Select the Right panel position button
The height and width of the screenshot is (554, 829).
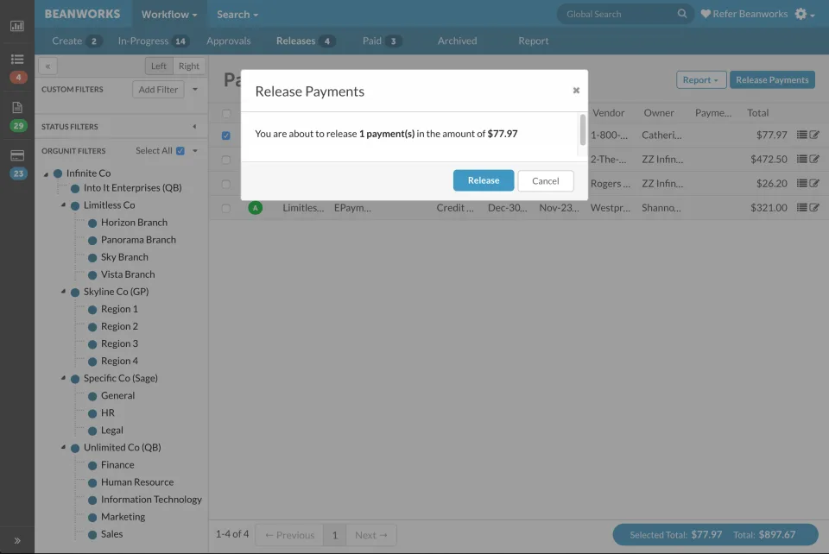coord(189,66)
